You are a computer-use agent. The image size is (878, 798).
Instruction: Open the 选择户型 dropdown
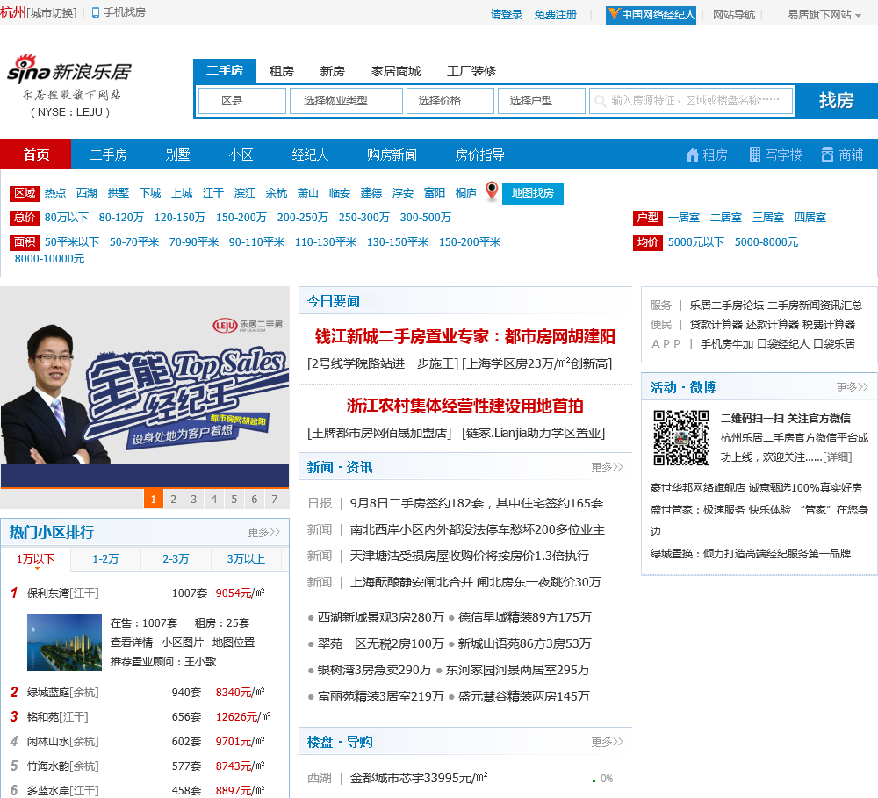click(x=542, y=101)
